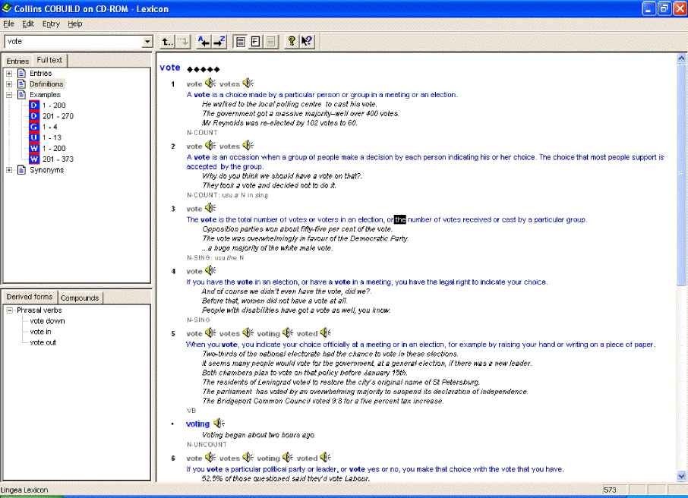
Task: Click the next entry Z-arrow button
Action: coord(219,42)
